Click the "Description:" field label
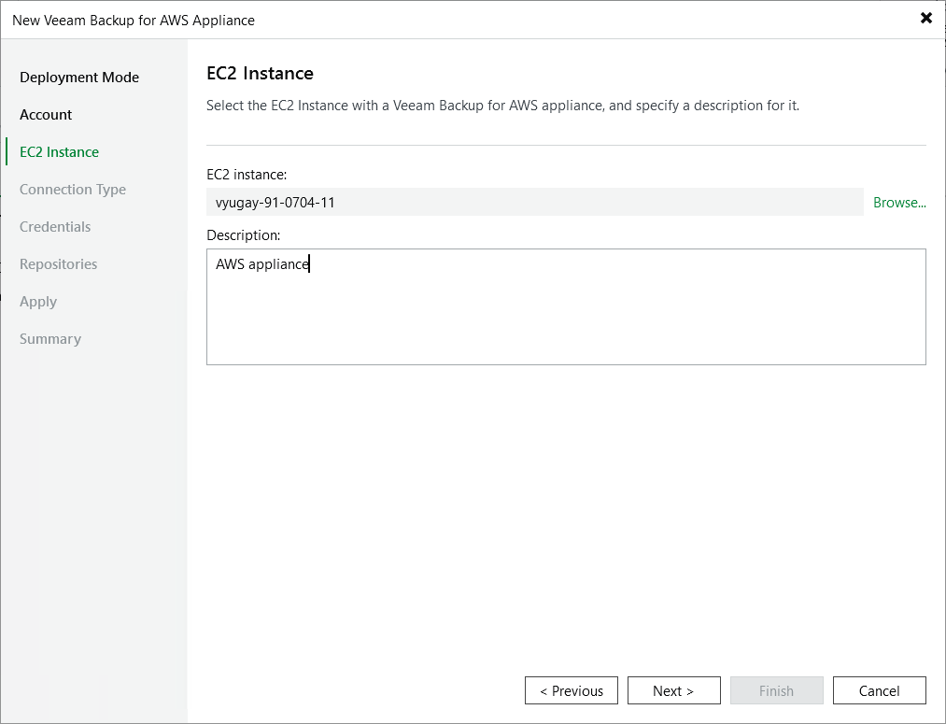This screenshot has height=724, width=946. click(x=243, y=235)
